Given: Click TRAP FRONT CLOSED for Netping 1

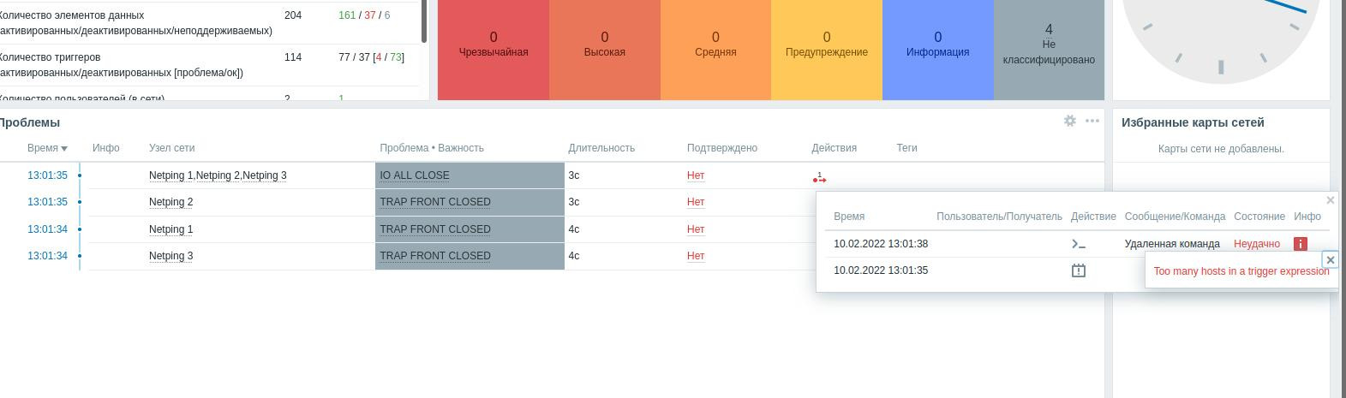Looking at the screenshot, I should tap(435, 229).
